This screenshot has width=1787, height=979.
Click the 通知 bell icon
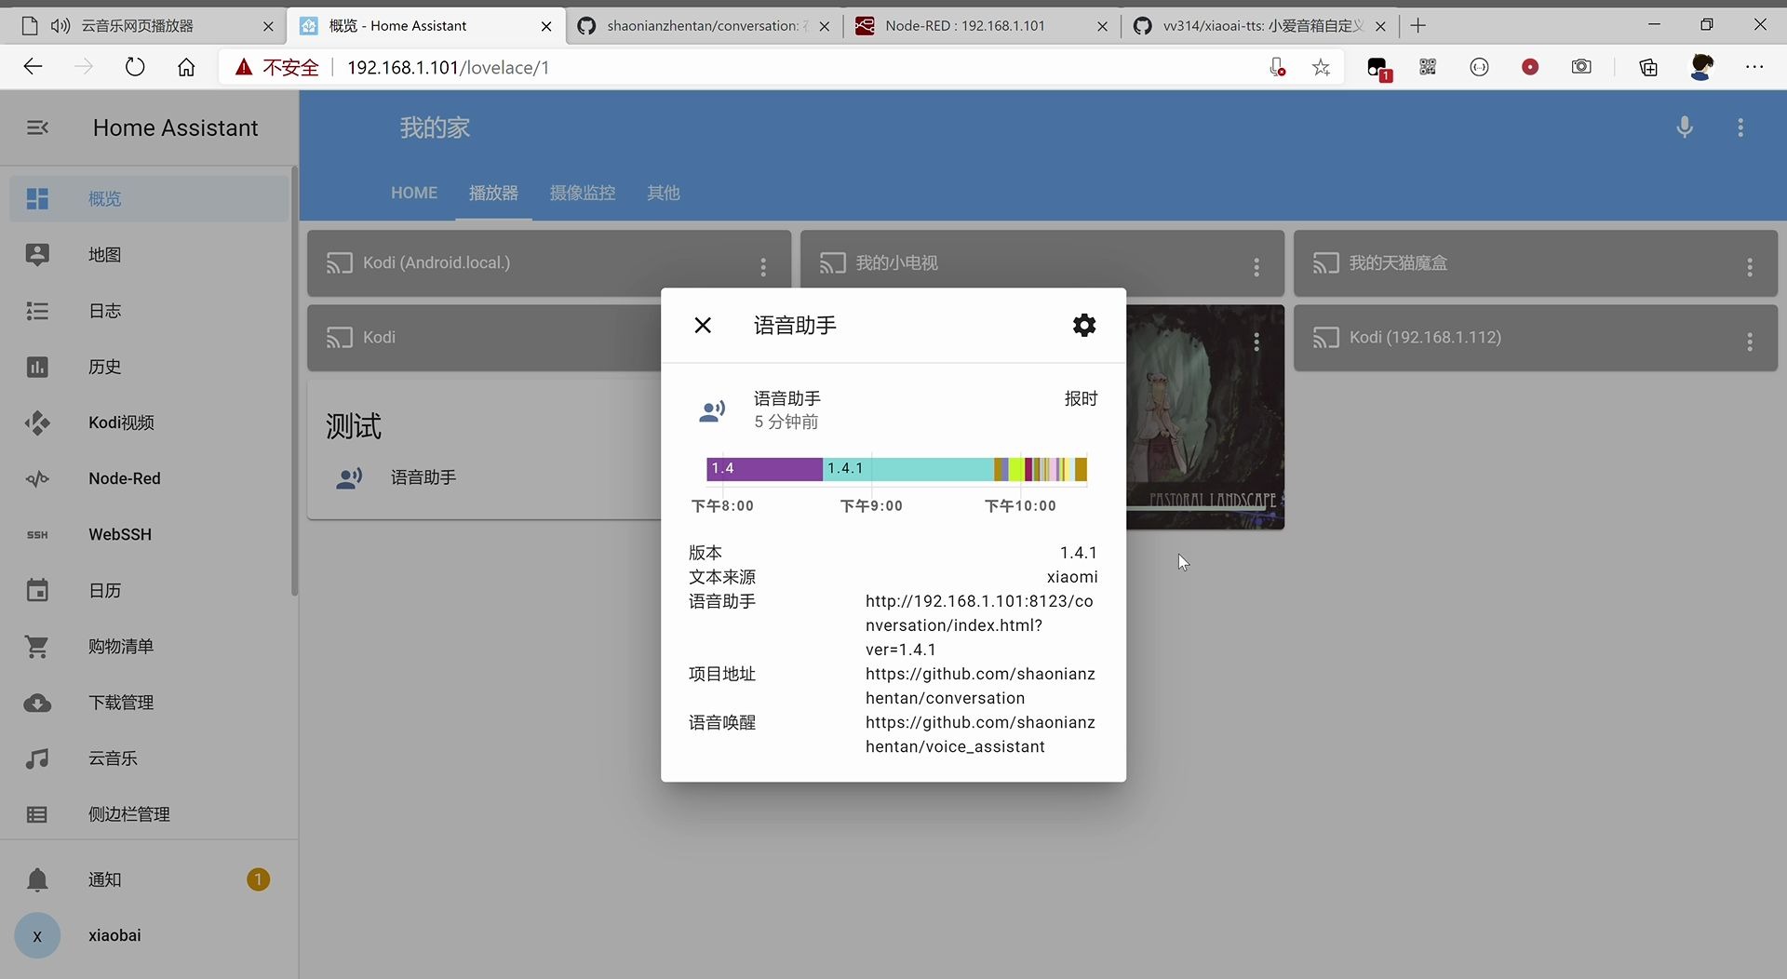(x=37, y=879)
